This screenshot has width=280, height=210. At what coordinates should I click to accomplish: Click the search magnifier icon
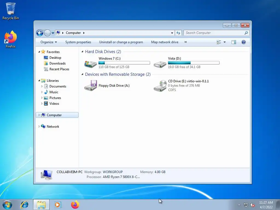point(246,33)
